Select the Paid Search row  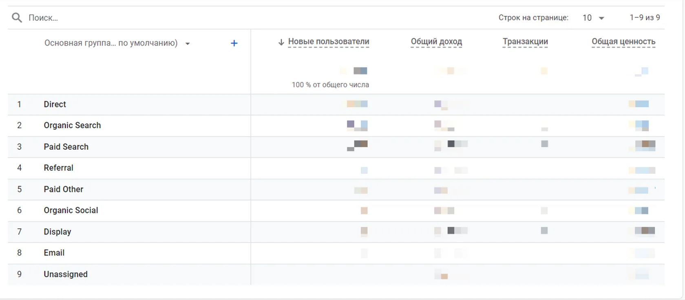pos(336,147)
